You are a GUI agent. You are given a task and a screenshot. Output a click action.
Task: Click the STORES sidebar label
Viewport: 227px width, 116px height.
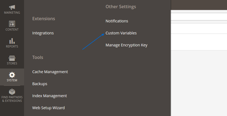12,63
